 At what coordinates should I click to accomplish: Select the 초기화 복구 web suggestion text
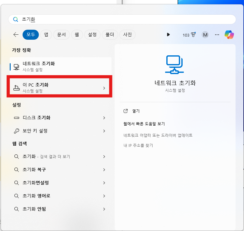pos(34,169)
